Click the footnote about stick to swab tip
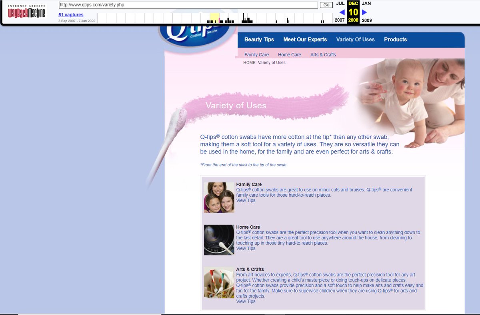 tap(243, 165)
